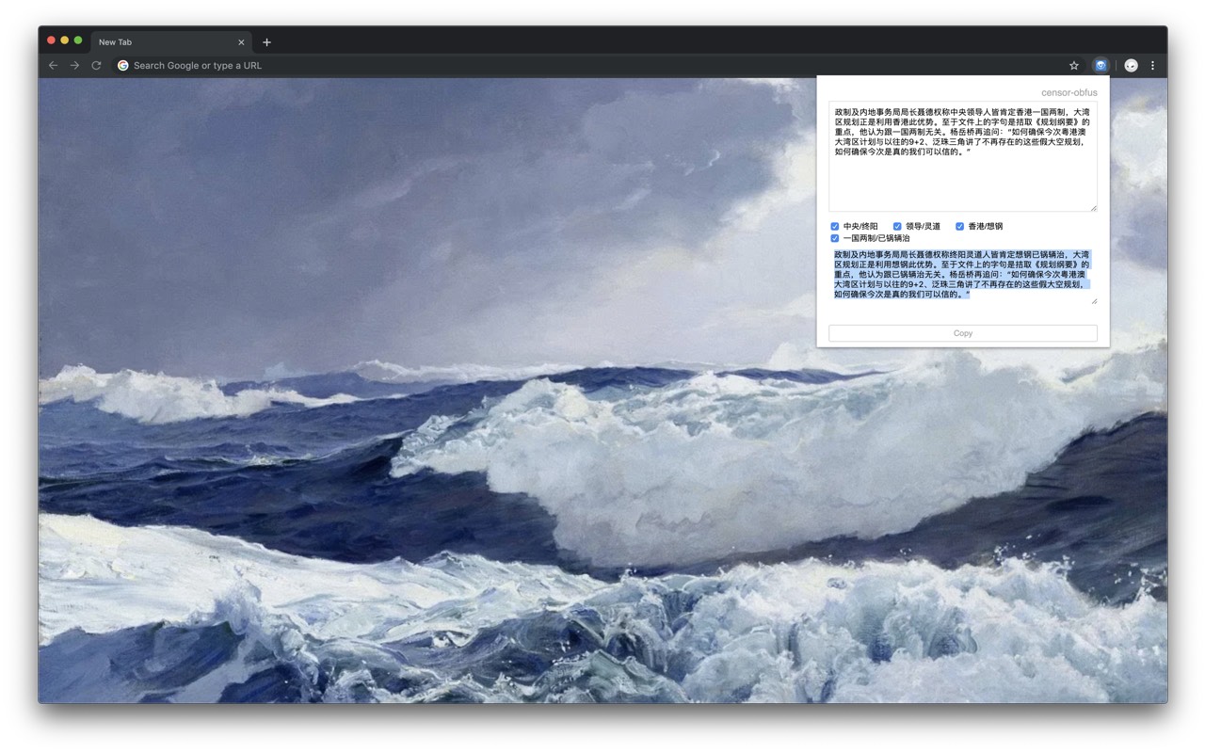Image resolution: width=1205 pixels, height=753 pixels.
Task: Open a new tab with plus button
Action: (266, 42)
